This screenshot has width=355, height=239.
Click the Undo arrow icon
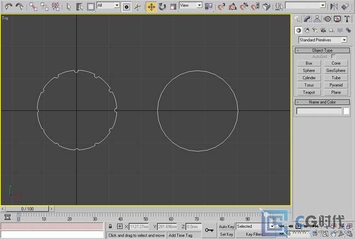coord(9,7)
